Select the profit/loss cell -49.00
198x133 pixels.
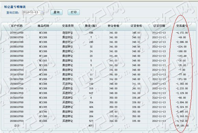(x=182, y=37)
